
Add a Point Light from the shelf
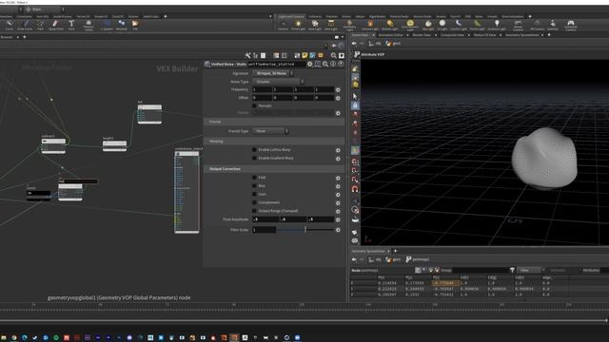click(298, 26)
